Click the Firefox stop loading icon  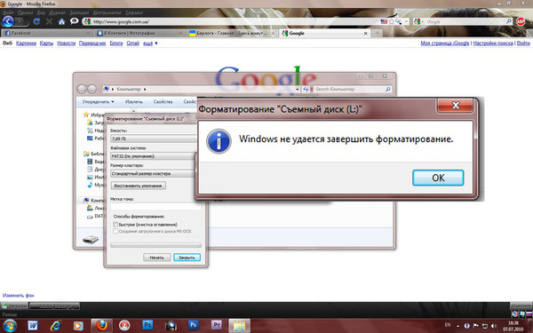(x=49, y=21)
